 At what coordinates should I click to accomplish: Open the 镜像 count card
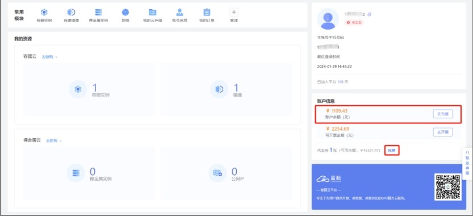tap(226, 89)
